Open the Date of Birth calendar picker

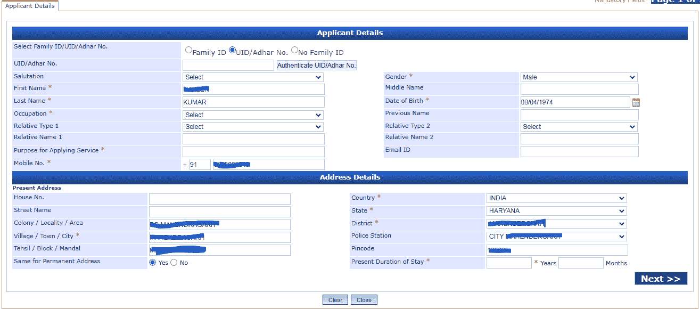(636, 101)
